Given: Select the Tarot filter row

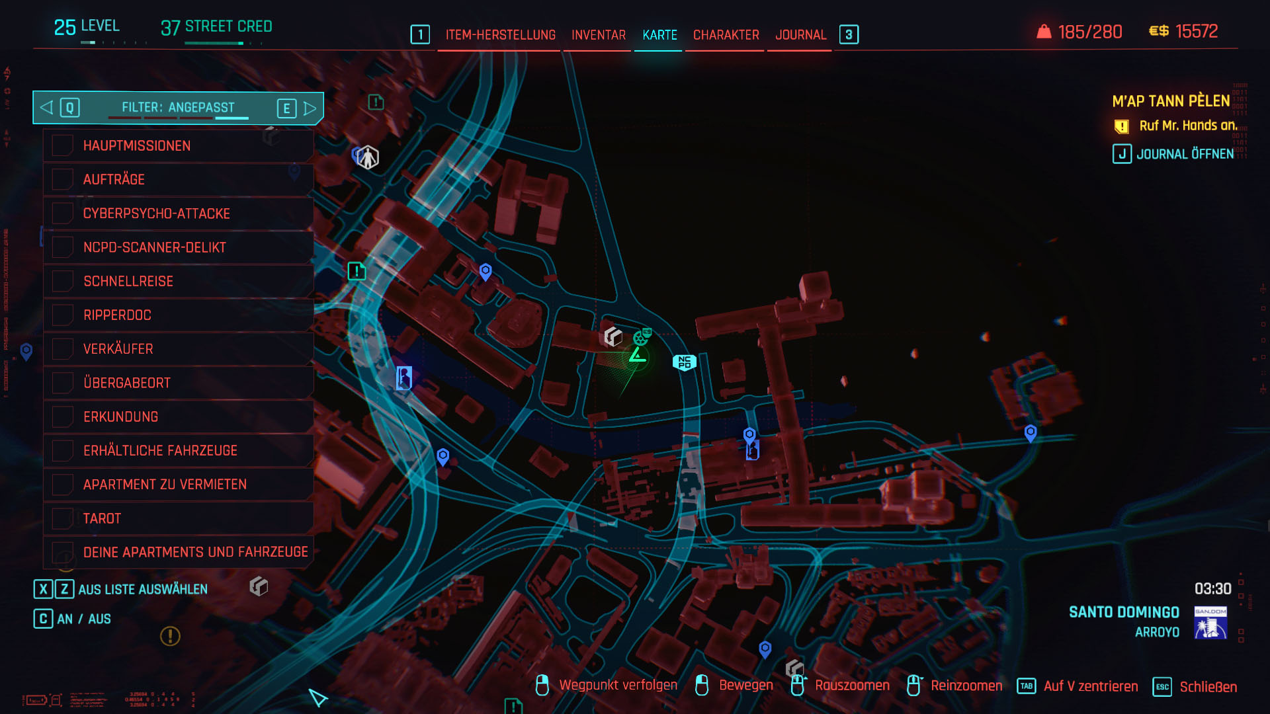Looking at the screenshot, I should [x=178, y=518].
